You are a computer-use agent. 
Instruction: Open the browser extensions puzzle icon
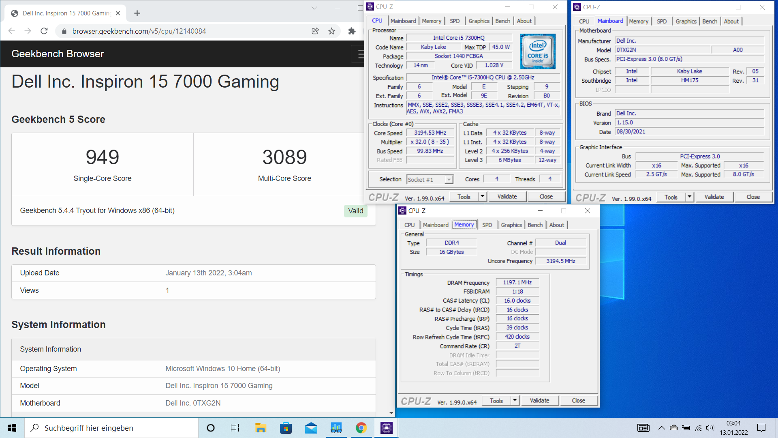coord(352,31)
